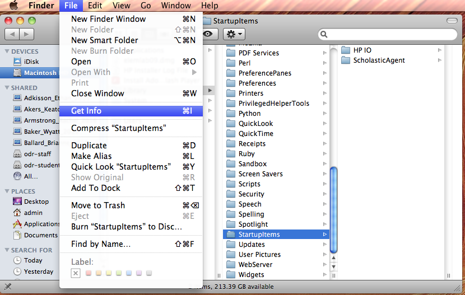
Task: Choose Get Info from File menu
Action: (x=131, y=111)
